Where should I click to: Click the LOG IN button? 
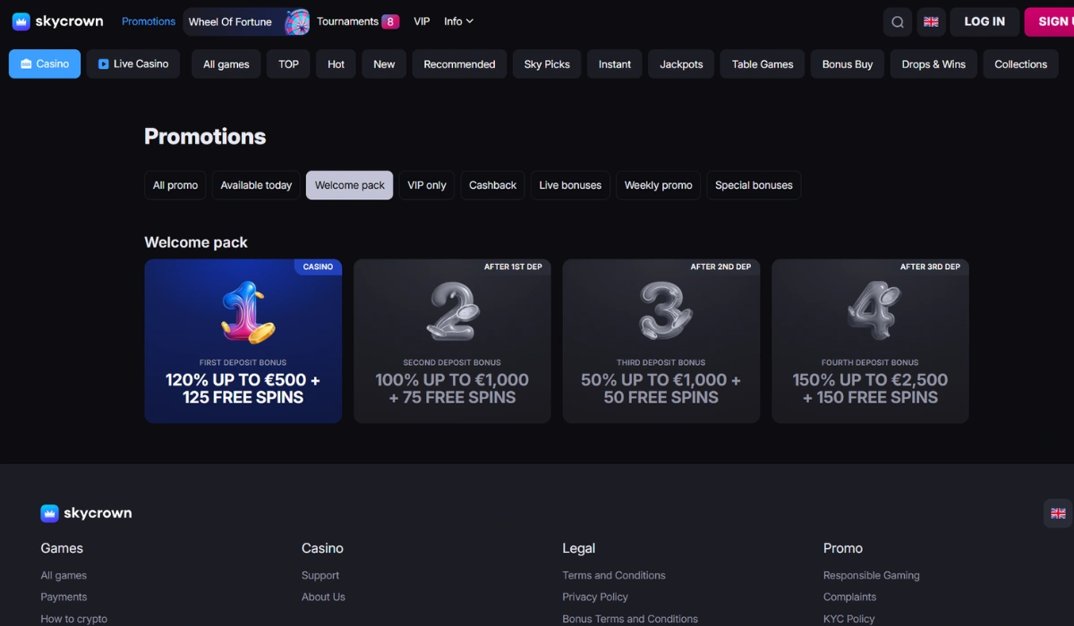click(x=984, y=21)
